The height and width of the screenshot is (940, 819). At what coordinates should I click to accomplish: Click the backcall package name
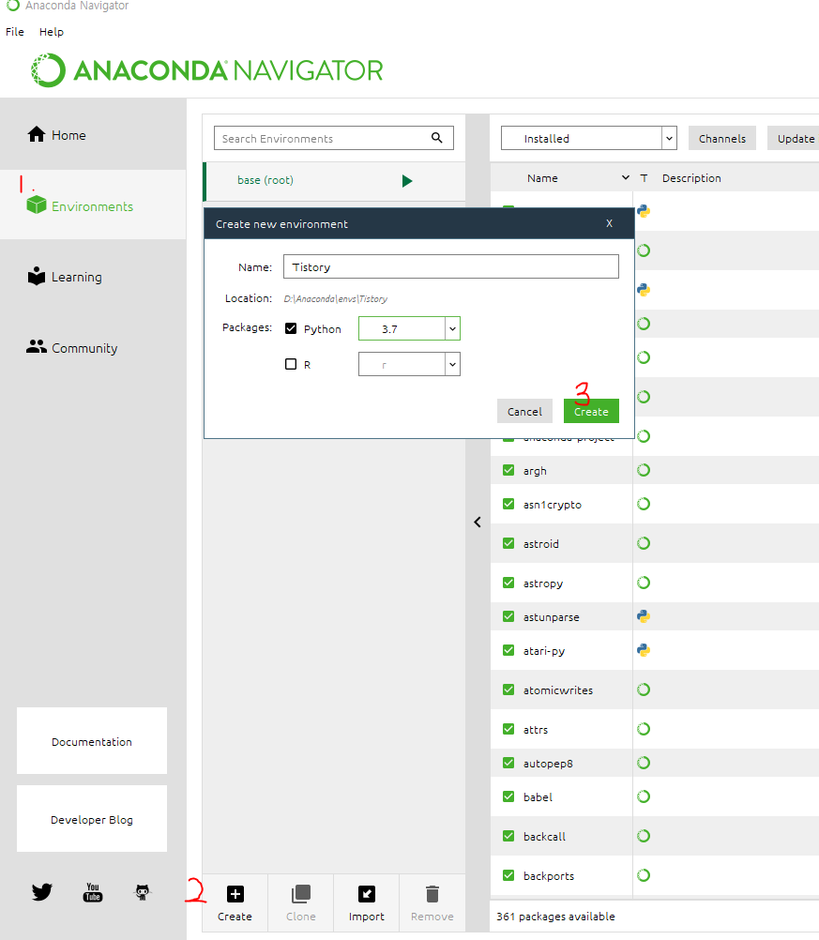(x=544, y=836)
